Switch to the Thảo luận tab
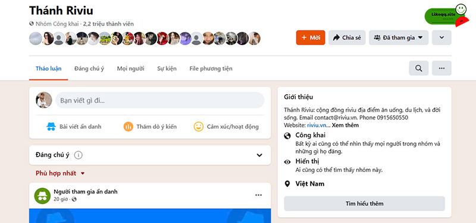Image resolution: width=476 pixels, height=223 pixels. pos(49,69)
